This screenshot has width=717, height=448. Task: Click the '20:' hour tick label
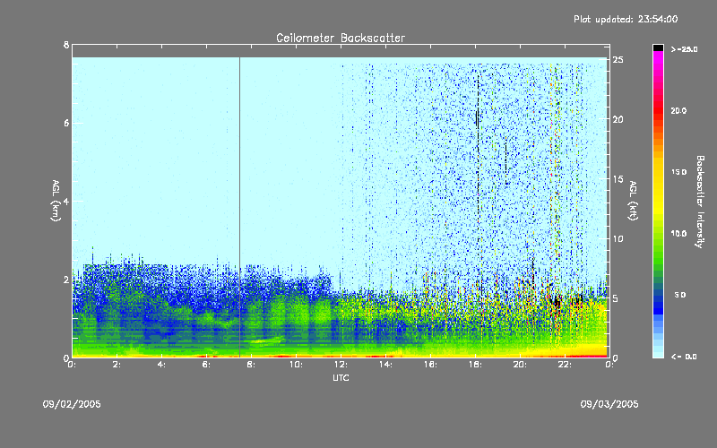[520, 365]
